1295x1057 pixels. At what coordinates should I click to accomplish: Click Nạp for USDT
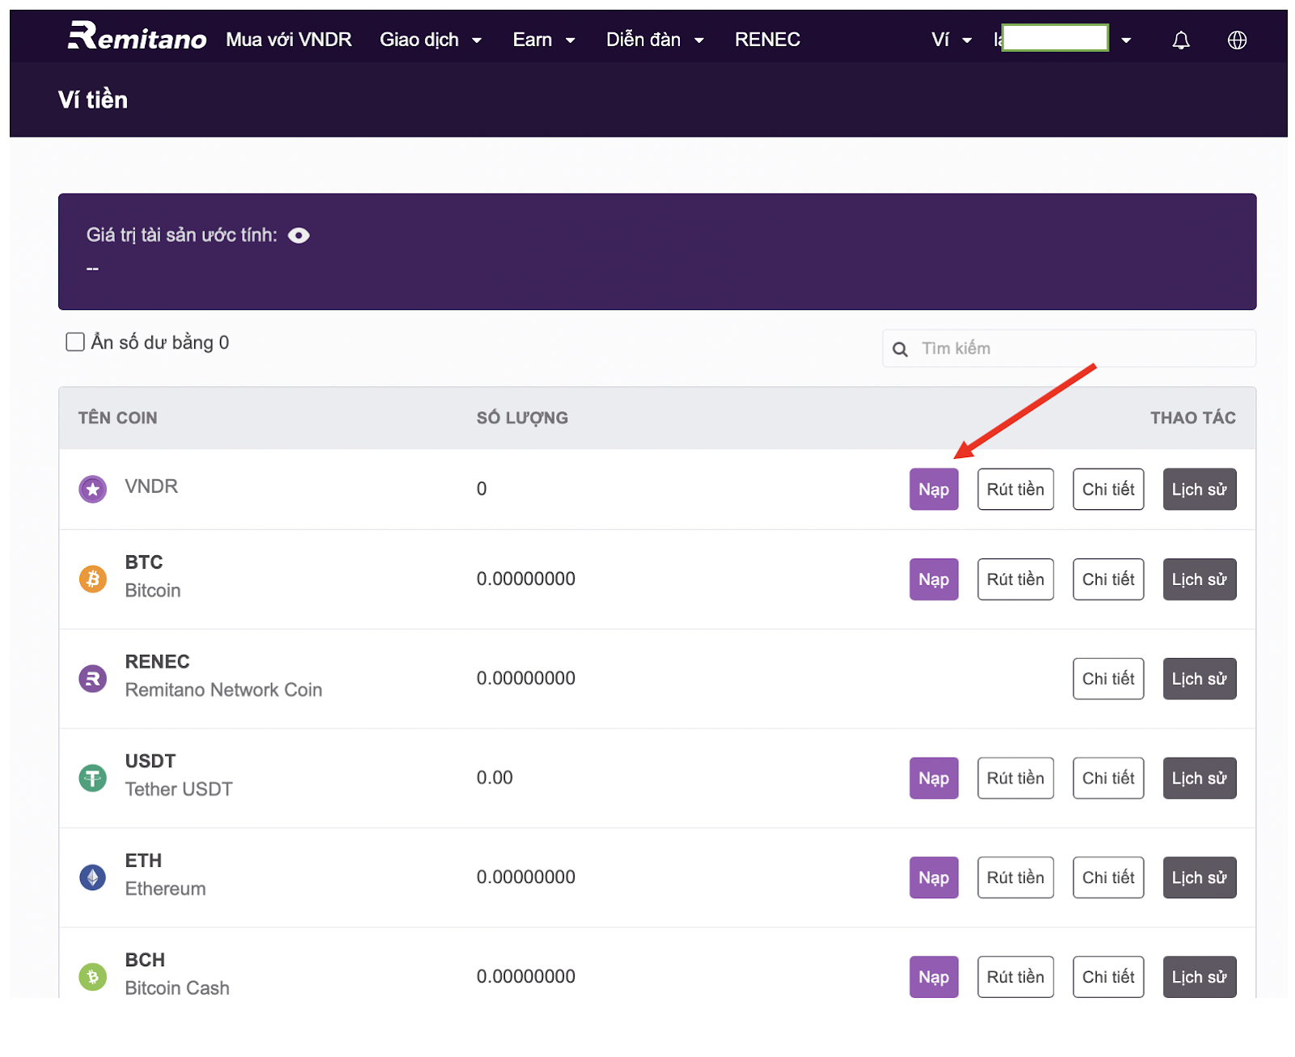tap(934, 778)
